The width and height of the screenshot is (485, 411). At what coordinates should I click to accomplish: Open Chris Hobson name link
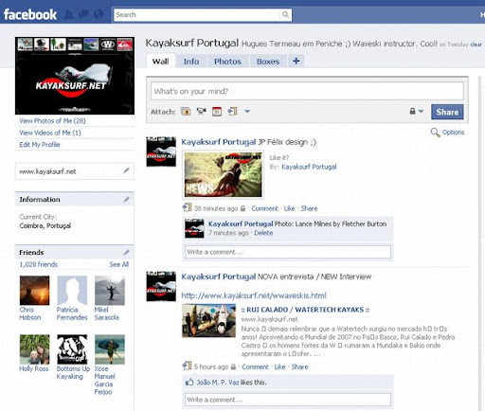point(30,313)
